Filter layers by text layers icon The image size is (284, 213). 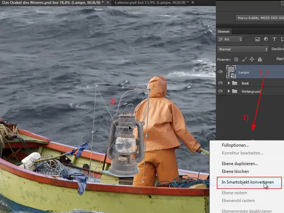(x=274, y=39)
